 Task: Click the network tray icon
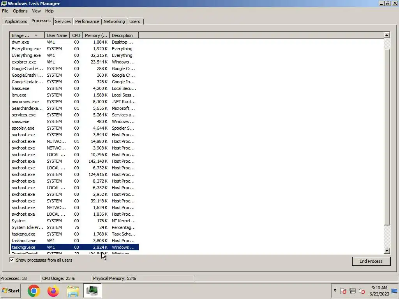pos(352,290)
